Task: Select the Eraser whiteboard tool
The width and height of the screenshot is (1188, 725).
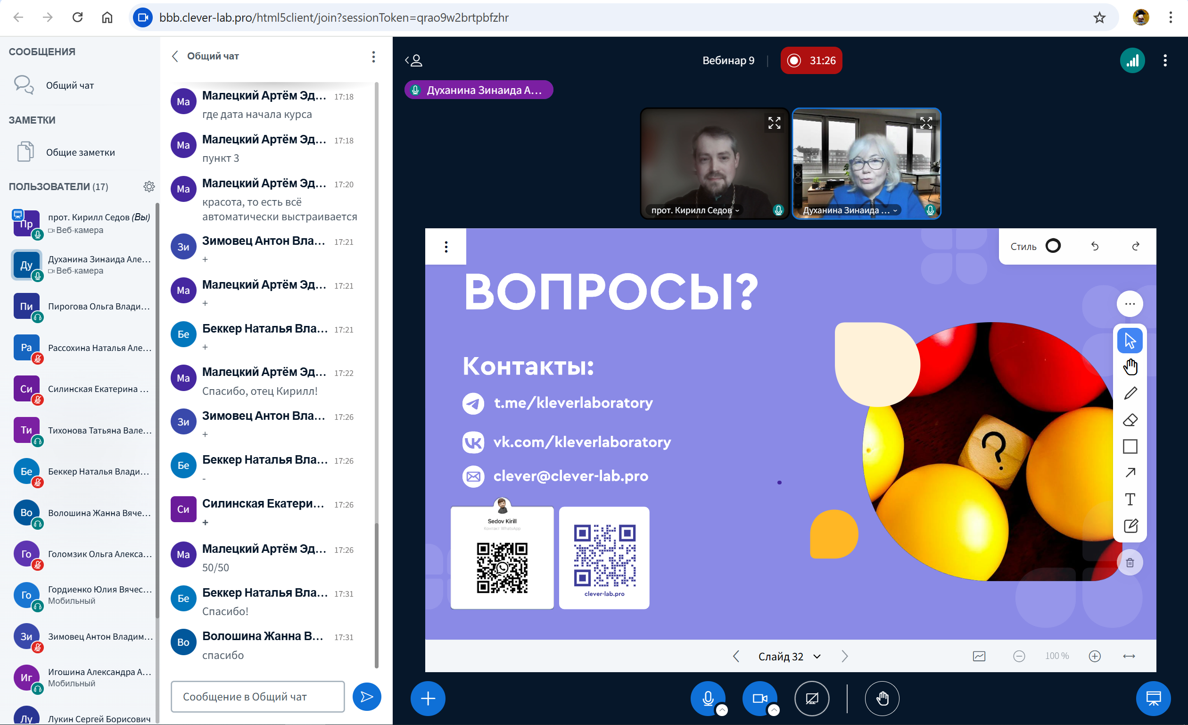Action: [1130, 420]
